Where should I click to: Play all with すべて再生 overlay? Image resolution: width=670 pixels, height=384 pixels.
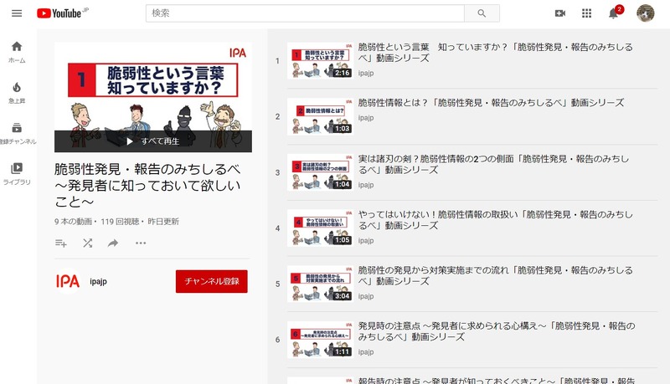pyautogui.click(x=153, y=141)
